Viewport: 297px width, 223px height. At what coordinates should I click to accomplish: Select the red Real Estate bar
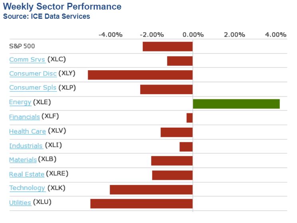pyautogui.click(x=172, y=175)
